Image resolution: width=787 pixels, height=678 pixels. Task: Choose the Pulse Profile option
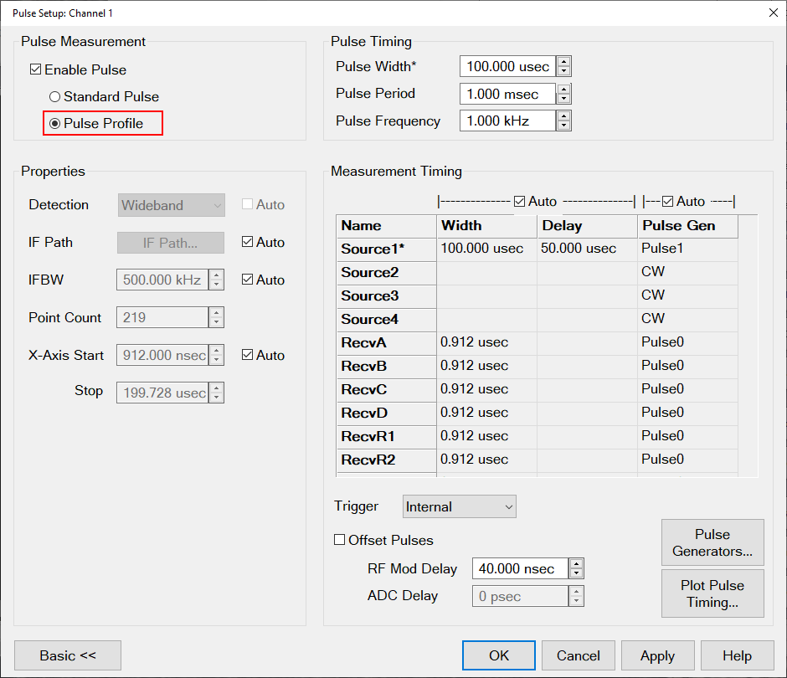[55, 124]
